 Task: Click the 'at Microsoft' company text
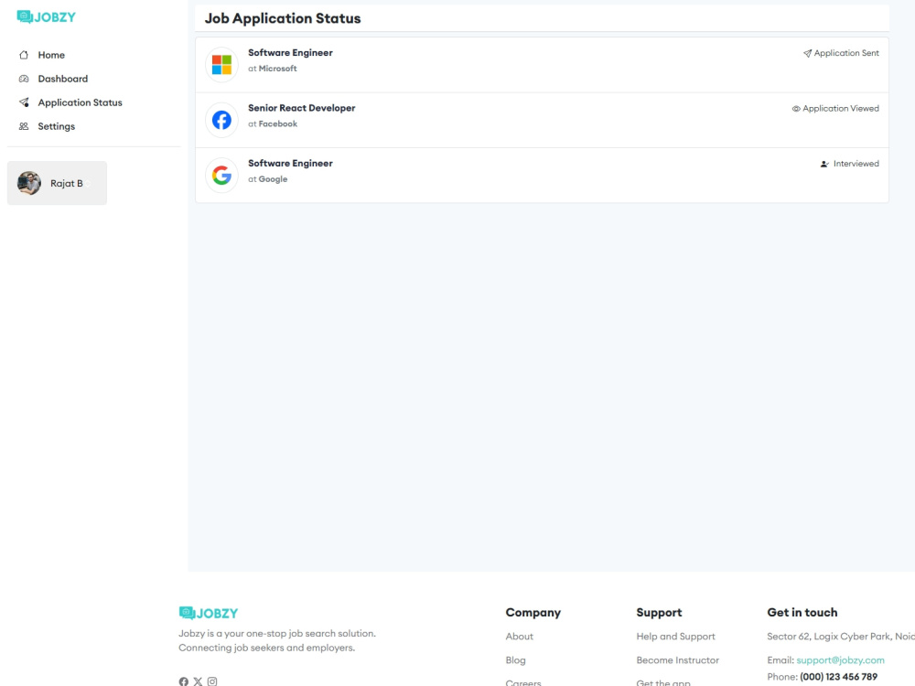(x=273, y=69)
